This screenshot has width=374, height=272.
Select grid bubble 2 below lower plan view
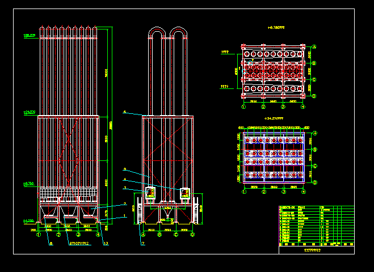[x=264, y=192]
